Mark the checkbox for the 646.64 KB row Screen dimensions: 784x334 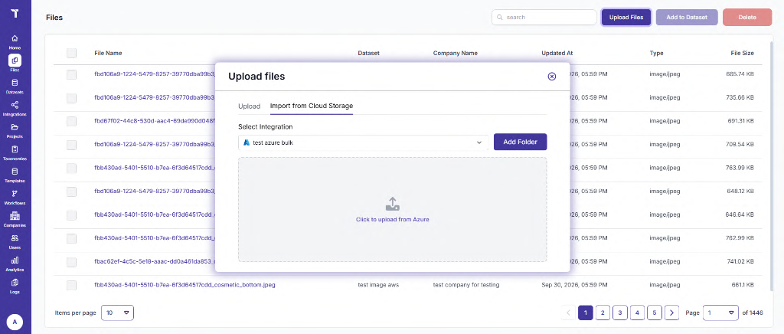71,215
